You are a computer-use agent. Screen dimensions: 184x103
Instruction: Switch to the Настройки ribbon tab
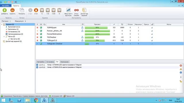[5, 6]
